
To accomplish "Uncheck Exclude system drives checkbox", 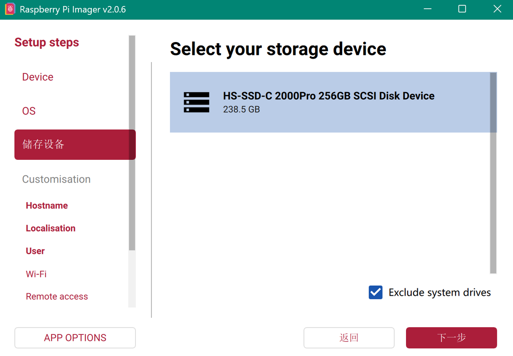I will (376, 292).
